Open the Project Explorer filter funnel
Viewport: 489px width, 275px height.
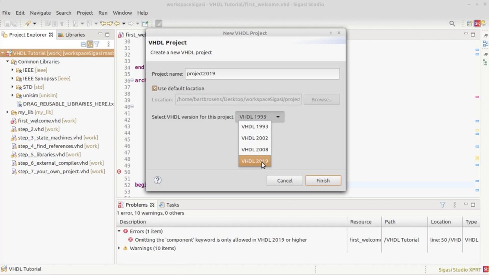coord(97,44)
